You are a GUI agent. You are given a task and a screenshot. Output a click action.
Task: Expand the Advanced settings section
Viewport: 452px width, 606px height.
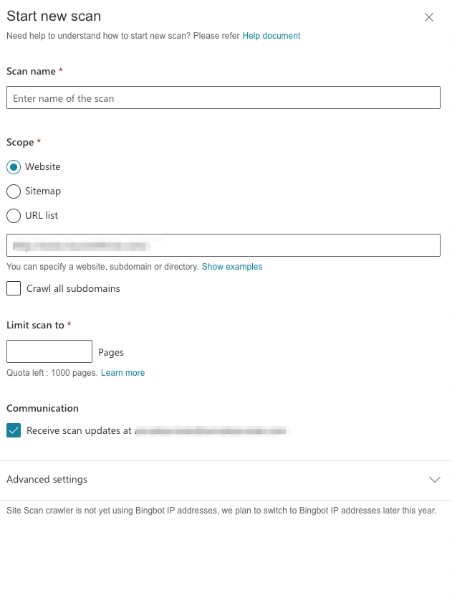(x=47, y=479)
